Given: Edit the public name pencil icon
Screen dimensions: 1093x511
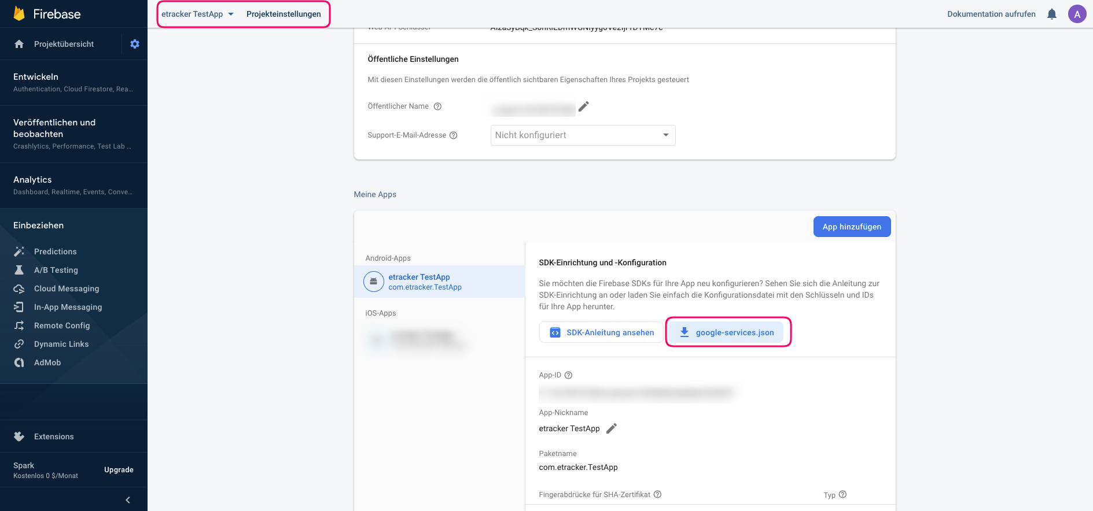Looking at the screenshot, I should [x=584, y=106].
